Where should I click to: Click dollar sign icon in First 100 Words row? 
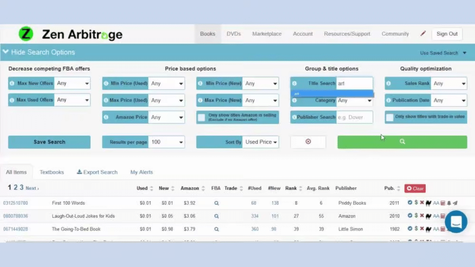(416, 203)
